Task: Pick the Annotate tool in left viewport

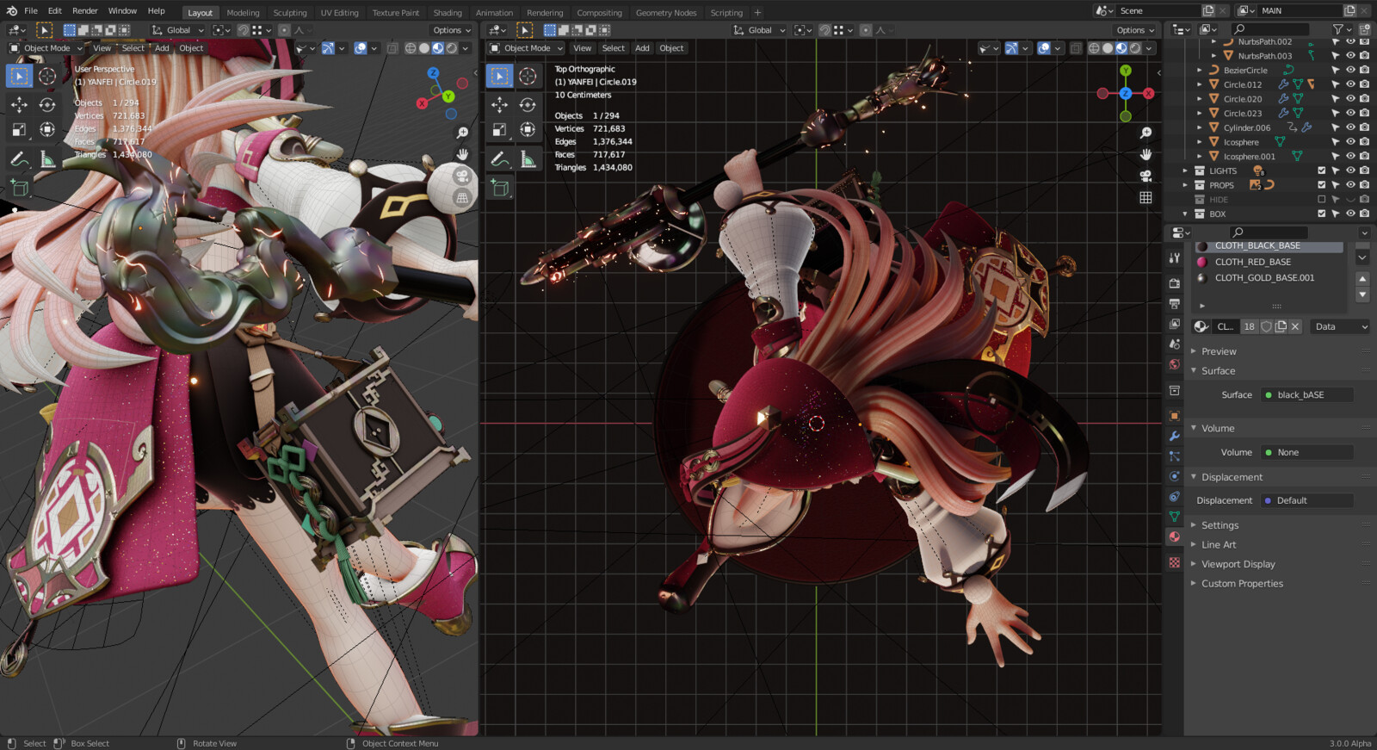Action: tap(19, 159)
